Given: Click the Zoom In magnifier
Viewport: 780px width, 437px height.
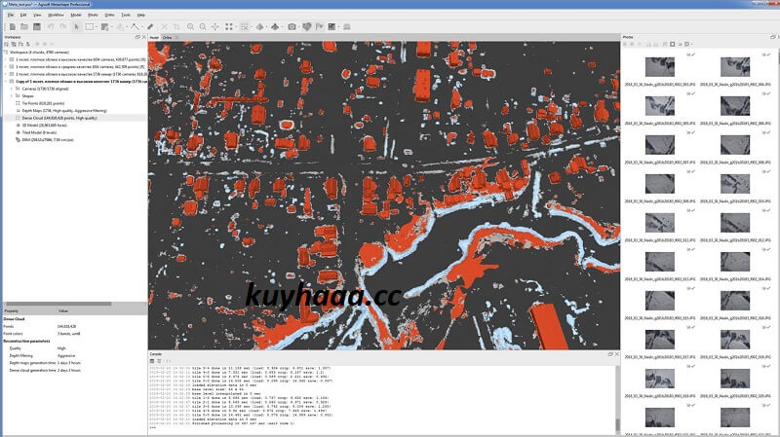Looking at the screenshot, I should tap(190, 27).
